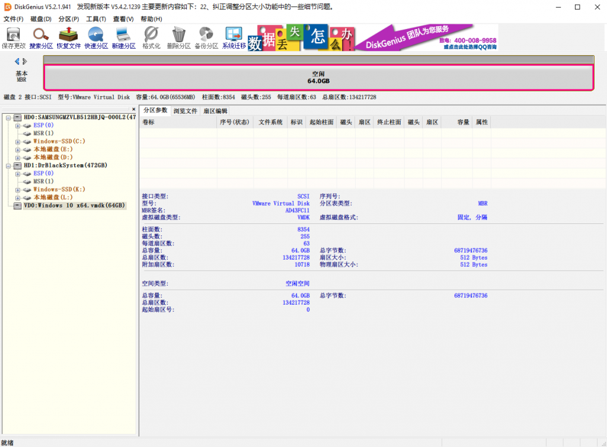
Task: Select the MSR(1) partition under HD1
Action: (x=43, y=181)
